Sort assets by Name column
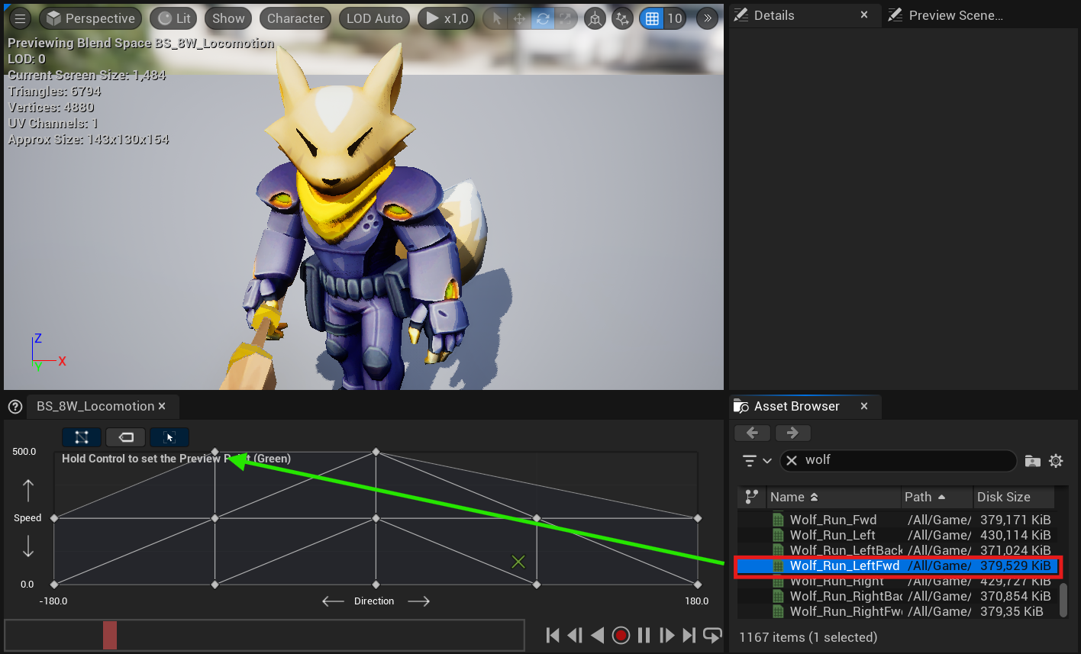This screenshot has height=654, width=1081. pos(834,497)
